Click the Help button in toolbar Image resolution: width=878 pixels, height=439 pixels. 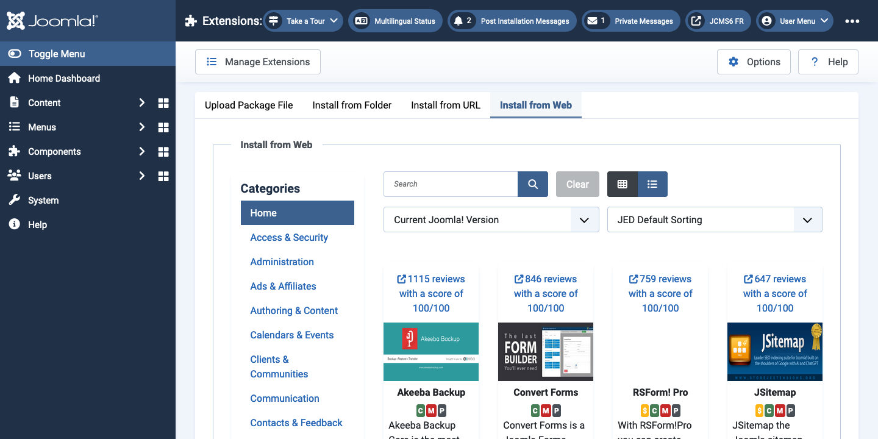[828, 62]
